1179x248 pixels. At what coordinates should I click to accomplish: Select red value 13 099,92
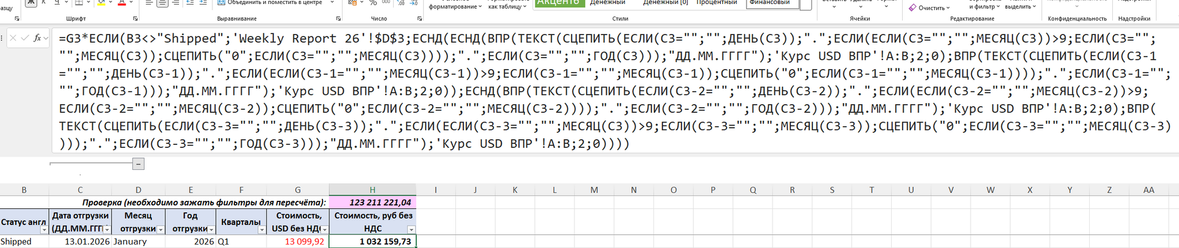tap(298, 242)
